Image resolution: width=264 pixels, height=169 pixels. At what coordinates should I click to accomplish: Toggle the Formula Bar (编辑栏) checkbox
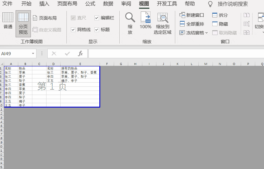tap(97, 18)
